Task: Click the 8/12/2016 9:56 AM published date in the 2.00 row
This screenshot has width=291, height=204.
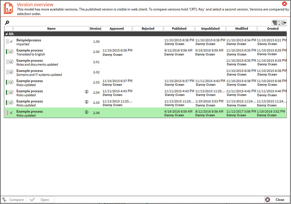Action: 178,50
